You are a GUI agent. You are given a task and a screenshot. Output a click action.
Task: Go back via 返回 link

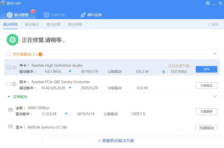(x=213, y=24)
